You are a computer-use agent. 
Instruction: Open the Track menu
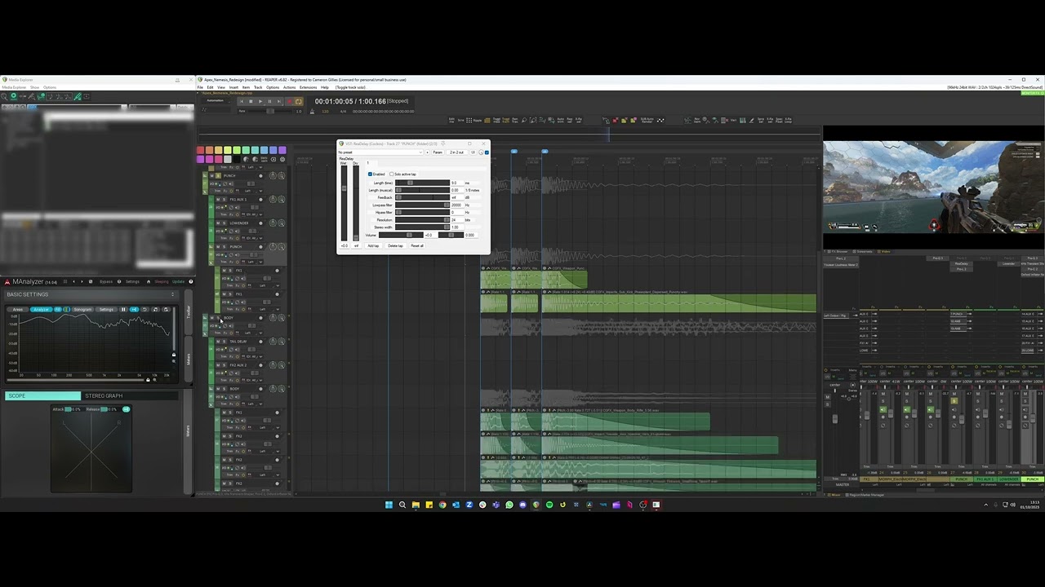[x=258, y=87]
